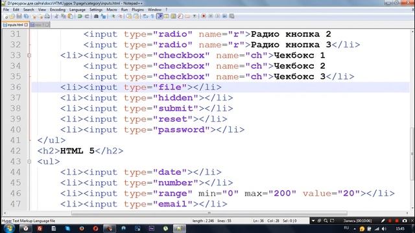Click the New file toolbar icon
The width and height of the screenshot is (415, 233).
[6, 16]
